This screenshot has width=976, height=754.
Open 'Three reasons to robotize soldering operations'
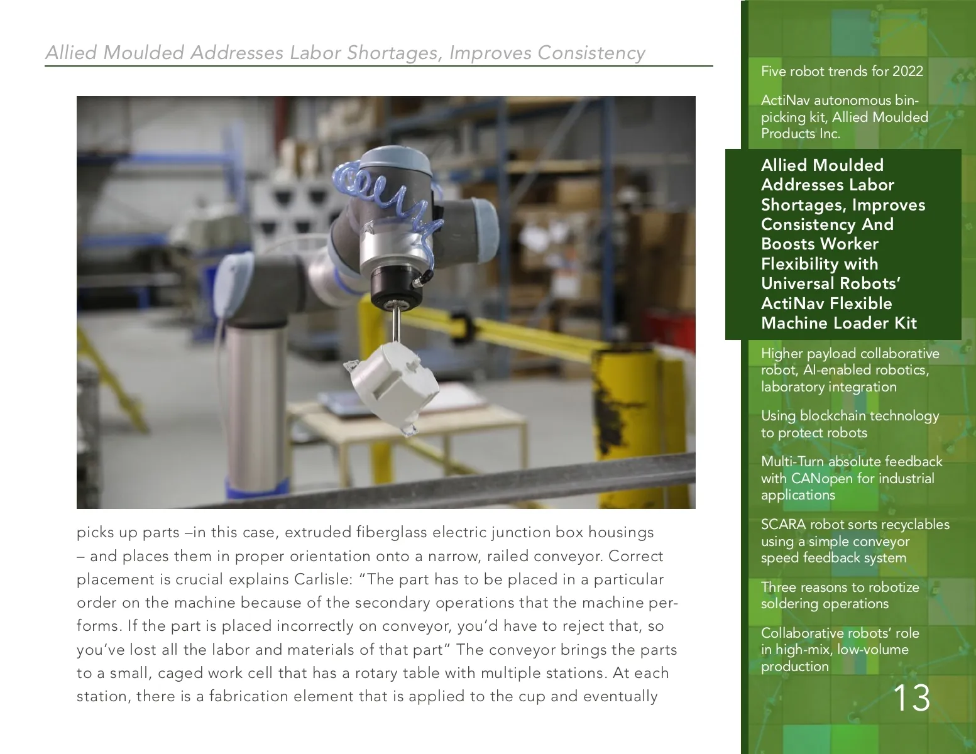[840, 595]
